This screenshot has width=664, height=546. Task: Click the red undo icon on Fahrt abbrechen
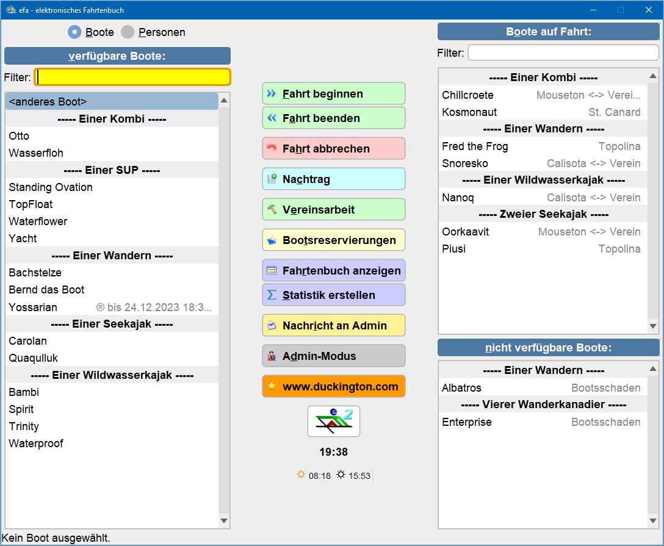pyautogui.click(x=272, y=149)
